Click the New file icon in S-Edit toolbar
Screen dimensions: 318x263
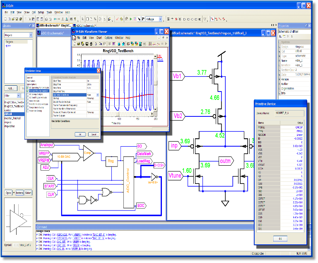click(5, 19)
